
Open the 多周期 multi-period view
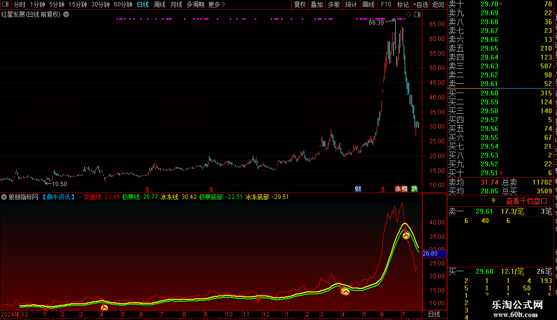tap(195, 4)
